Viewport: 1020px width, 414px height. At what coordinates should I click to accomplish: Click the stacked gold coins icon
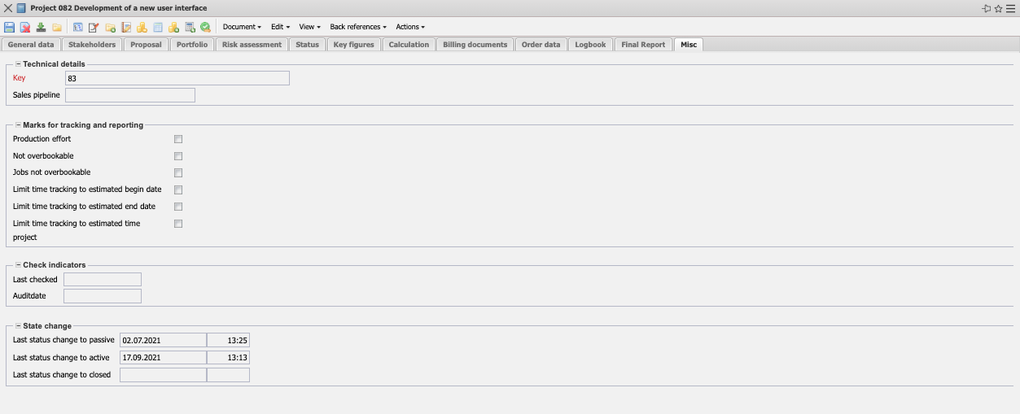click(142, 27)
